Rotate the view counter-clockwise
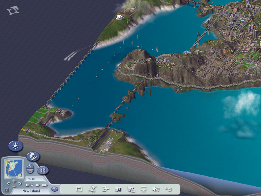 click(8, 183)
